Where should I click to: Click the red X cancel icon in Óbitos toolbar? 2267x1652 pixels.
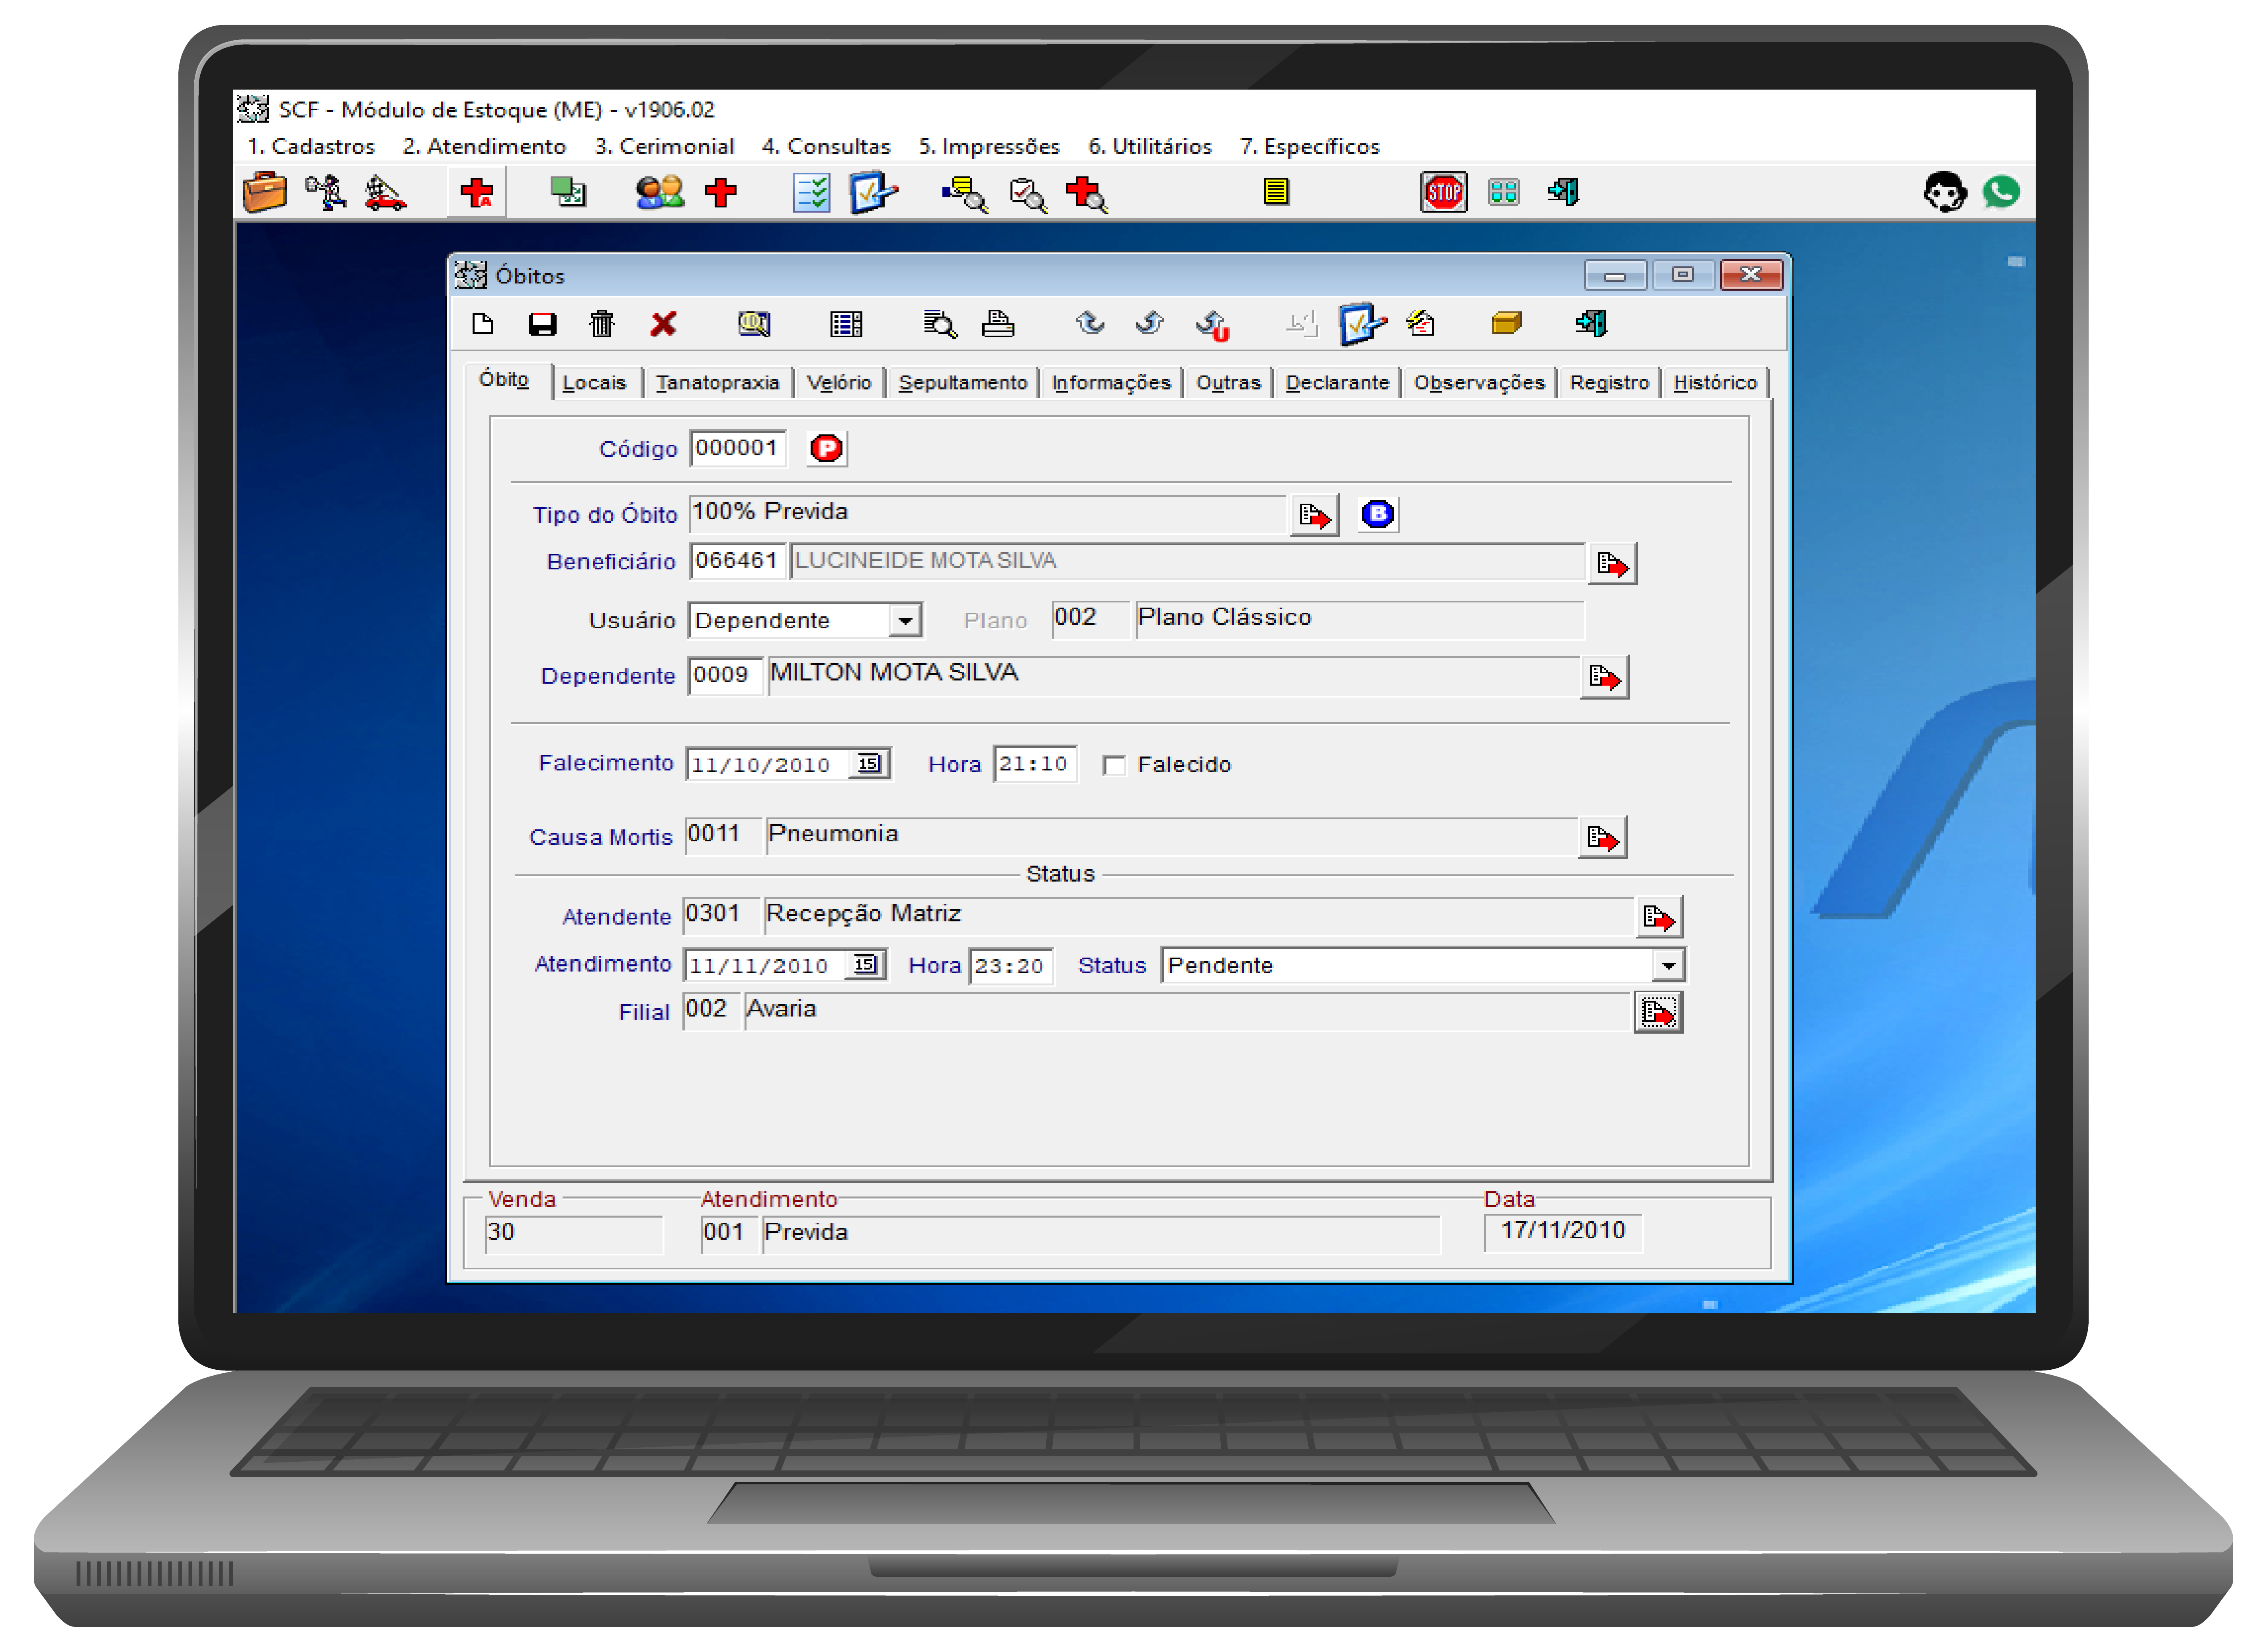pos(663,324)
